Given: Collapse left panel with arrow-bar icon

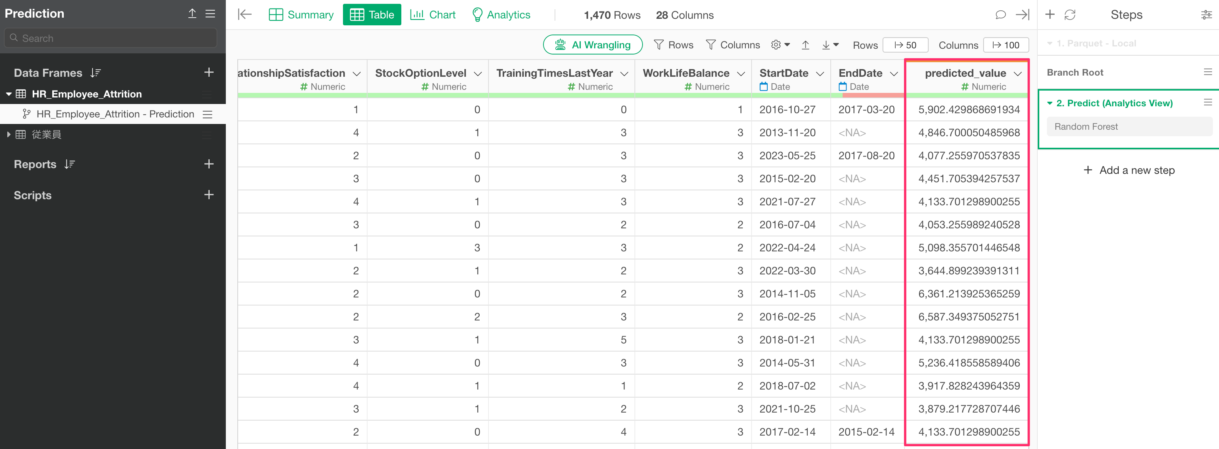Looking at the screenshot, I should point(245,15).
